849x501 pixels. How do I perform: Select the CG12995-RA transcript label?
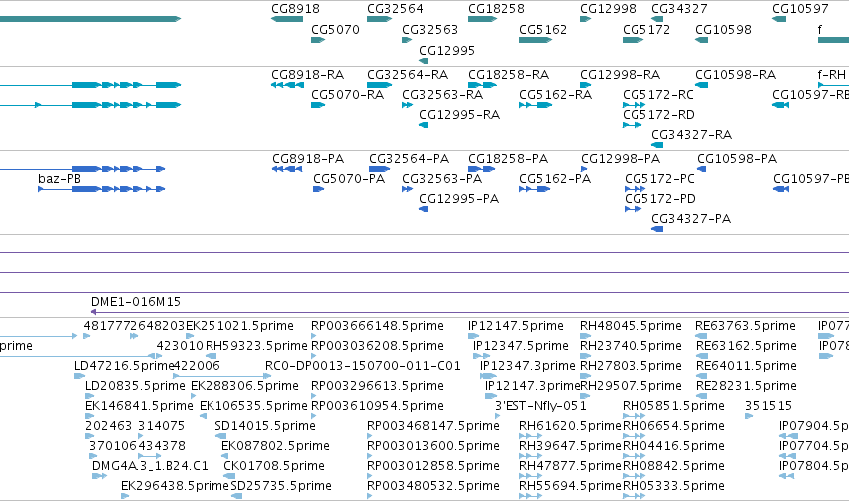click(460, 115)
